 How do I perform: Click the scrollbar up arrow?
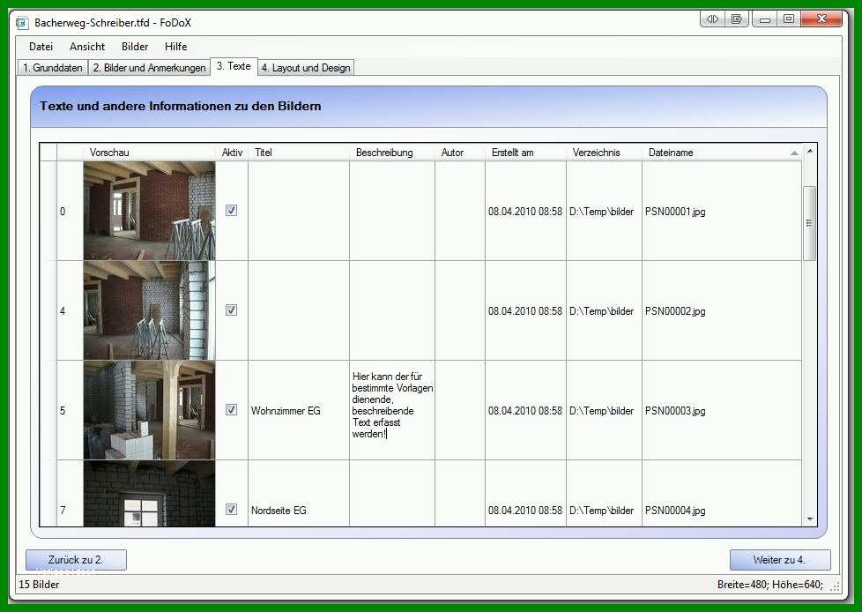point(810,151)
